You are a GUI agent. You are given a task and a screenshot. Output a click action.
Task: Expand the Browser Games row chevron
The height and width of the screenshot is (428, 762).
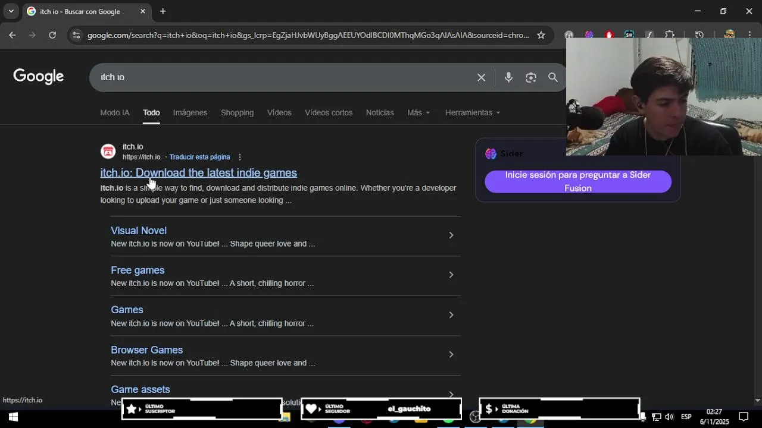[x=451, y=355]
